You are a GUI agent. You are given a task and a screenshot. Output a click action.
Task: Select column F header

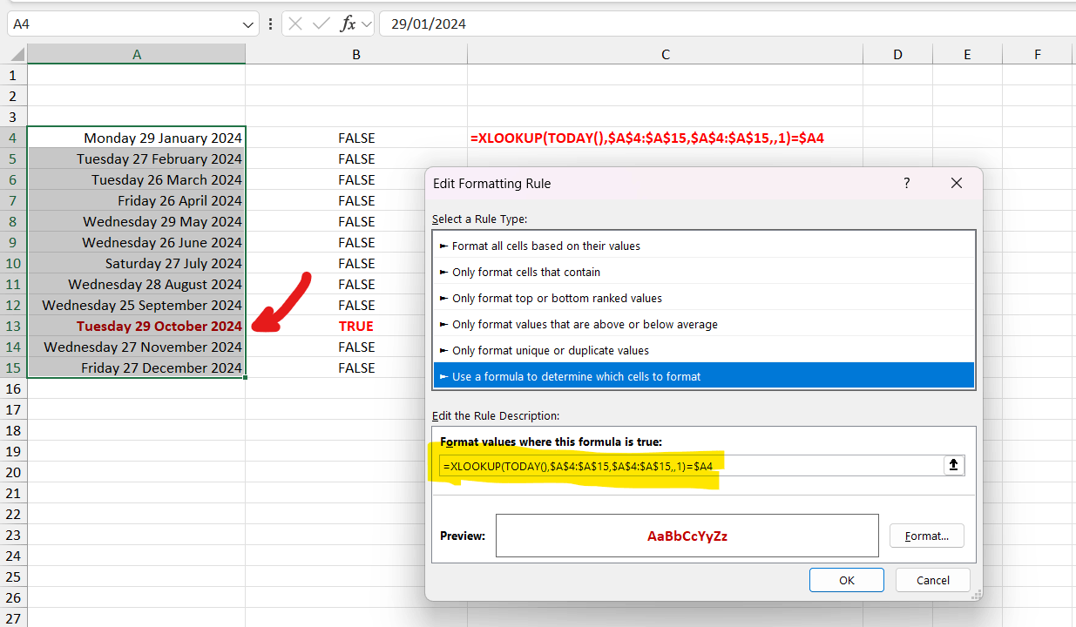click(1038, 54)
